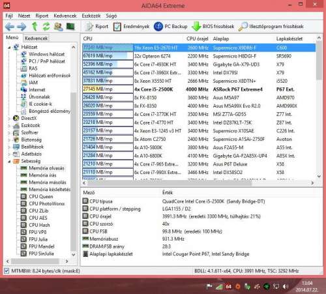Viewport: 326px width, 294px height.
Task: Select CPU PhotoWorxx benchmark
Action: [47, 203]
